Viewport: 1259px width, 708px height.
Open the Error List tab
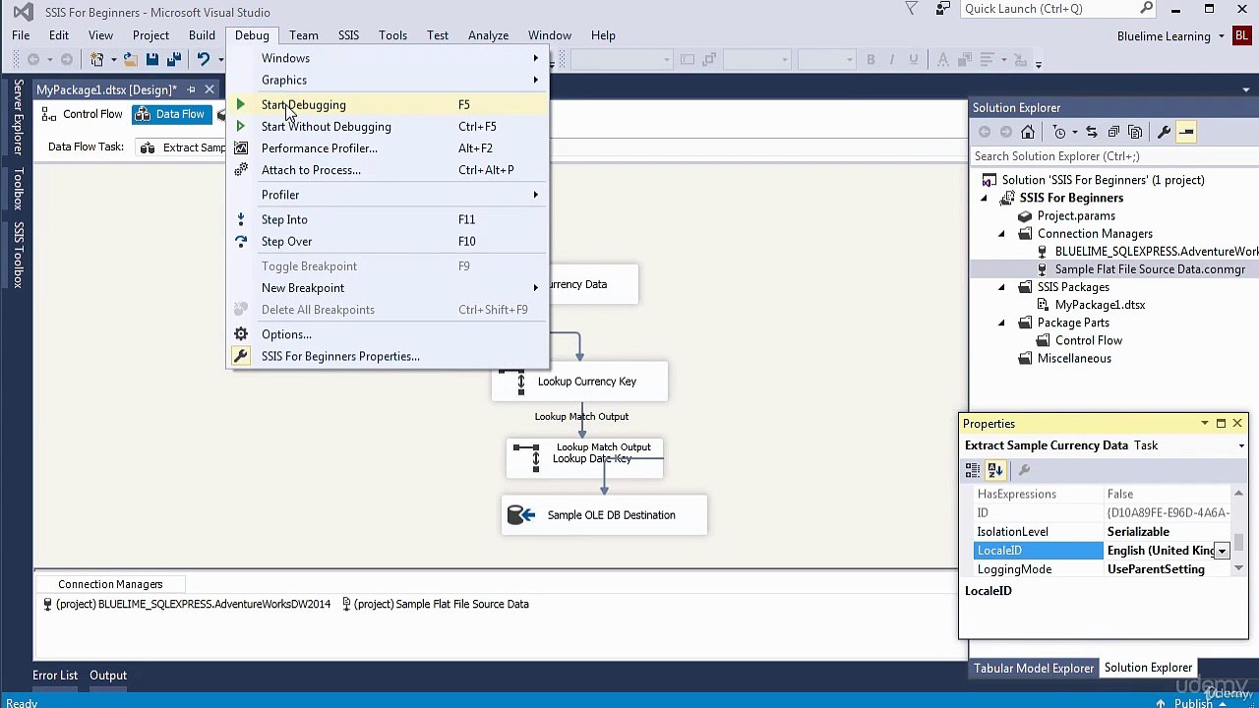click(x=55, y=676)
